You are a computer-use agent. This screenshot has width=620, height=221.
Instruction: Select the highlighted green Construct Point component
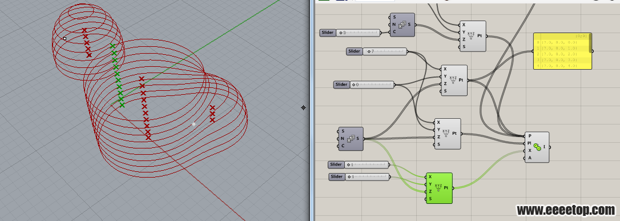coord(438,188)
